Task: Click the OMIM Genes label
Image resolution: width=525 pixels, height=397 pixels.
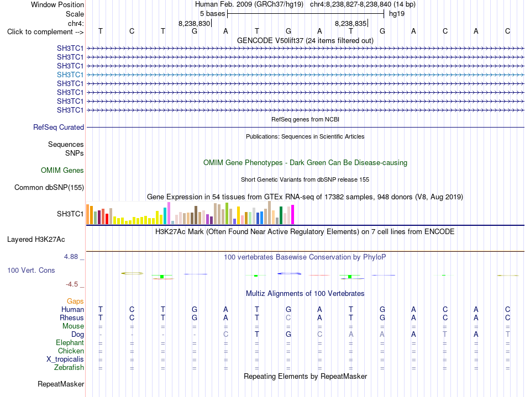Action: coord(62,170)
